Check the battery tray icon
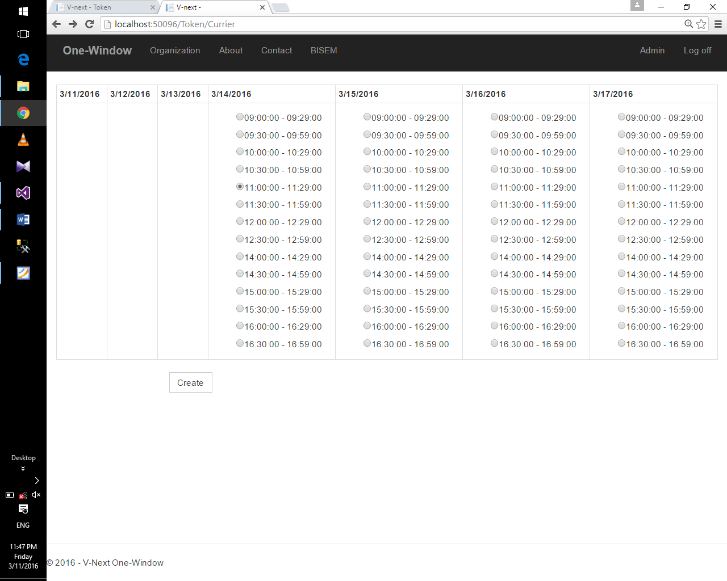The height and width of the screenshot is (581, 727). pos(10,495)
